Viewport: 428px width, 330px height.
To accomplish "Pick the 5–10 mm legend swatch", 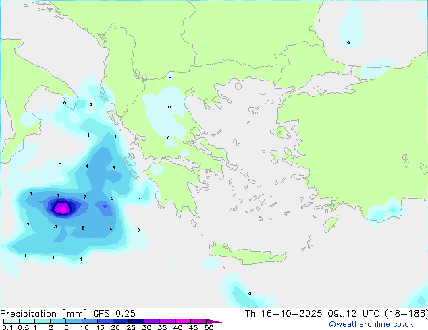I will pyautogui.click(x=74, y=321).
